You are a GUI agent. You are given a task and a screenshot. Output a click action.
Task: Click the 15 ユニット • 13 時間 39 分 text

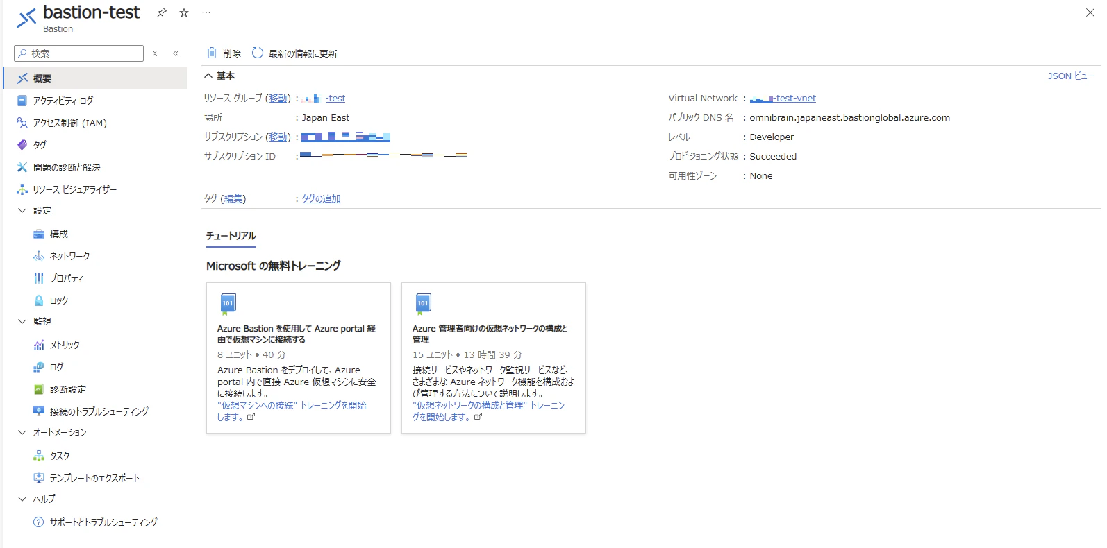[467, 354]
